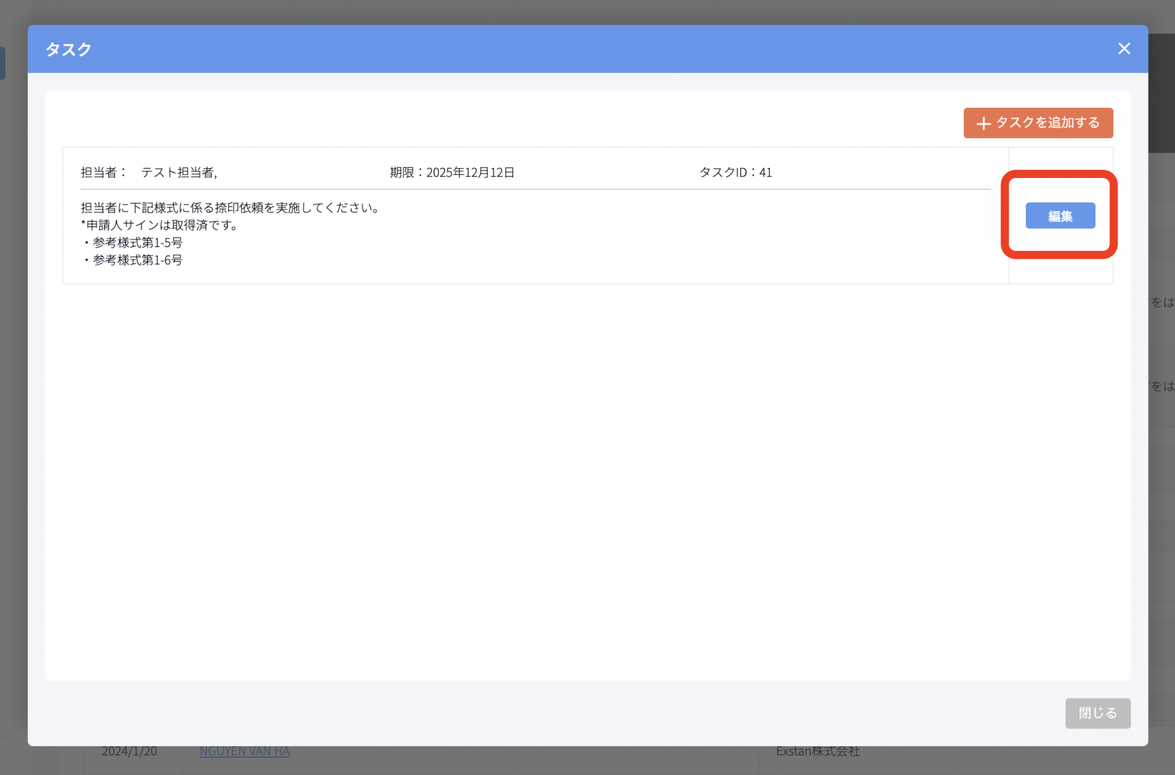Viewport: 1175px width, 775px height.
Task: Click the 期限：2025年12月12日 deadline text
Action: point(452,172)
